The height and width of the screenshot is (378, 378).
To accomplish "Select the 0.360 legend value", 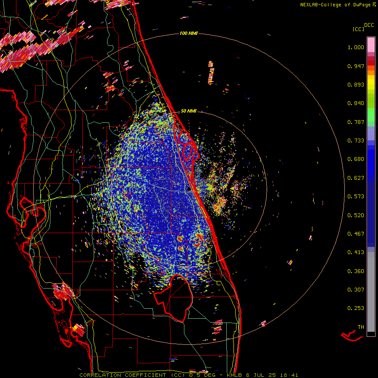I will click(x=356, y=271).
